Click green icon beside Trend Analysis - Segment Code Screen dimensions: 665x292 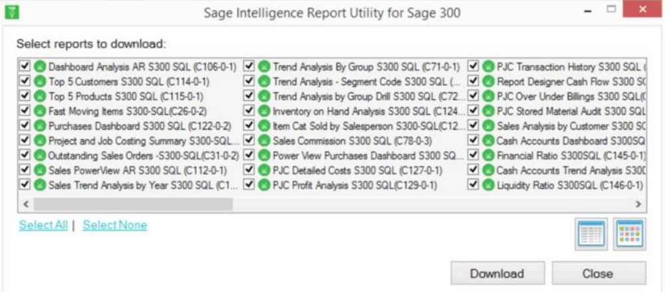[x=264, y=81]
